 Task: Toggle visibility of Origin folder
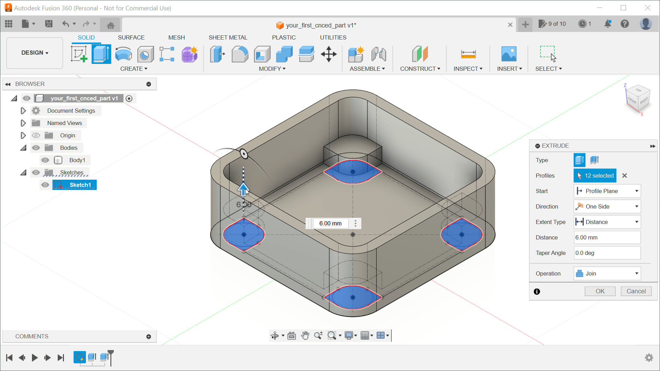coord(35,135)
